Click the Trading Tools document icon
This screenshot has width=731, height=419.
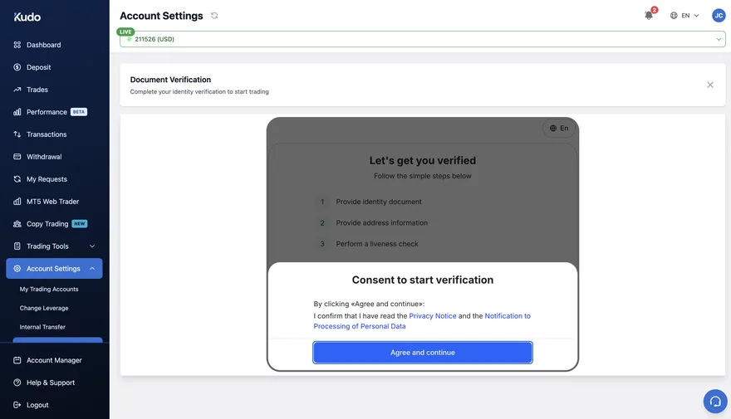point(17,246)
